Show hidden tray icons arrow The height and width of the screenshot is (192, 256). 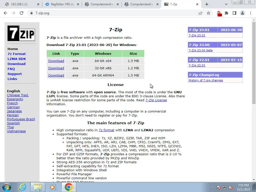coord(212,187)
